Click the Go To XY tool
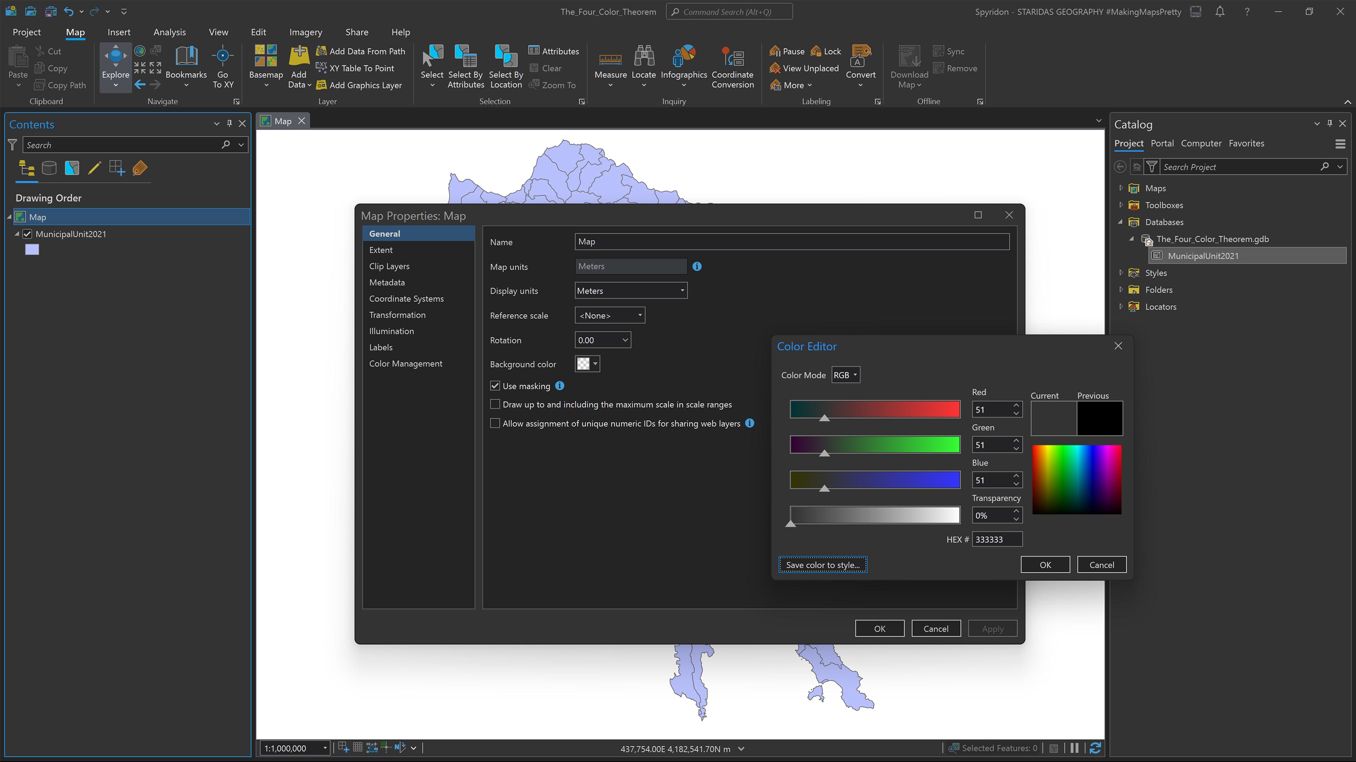Image resolution: width=1356 pixels, height=762 pixels. [222, 66]
